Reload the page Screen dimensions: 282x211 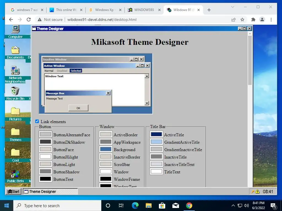(x=29, y=20)
